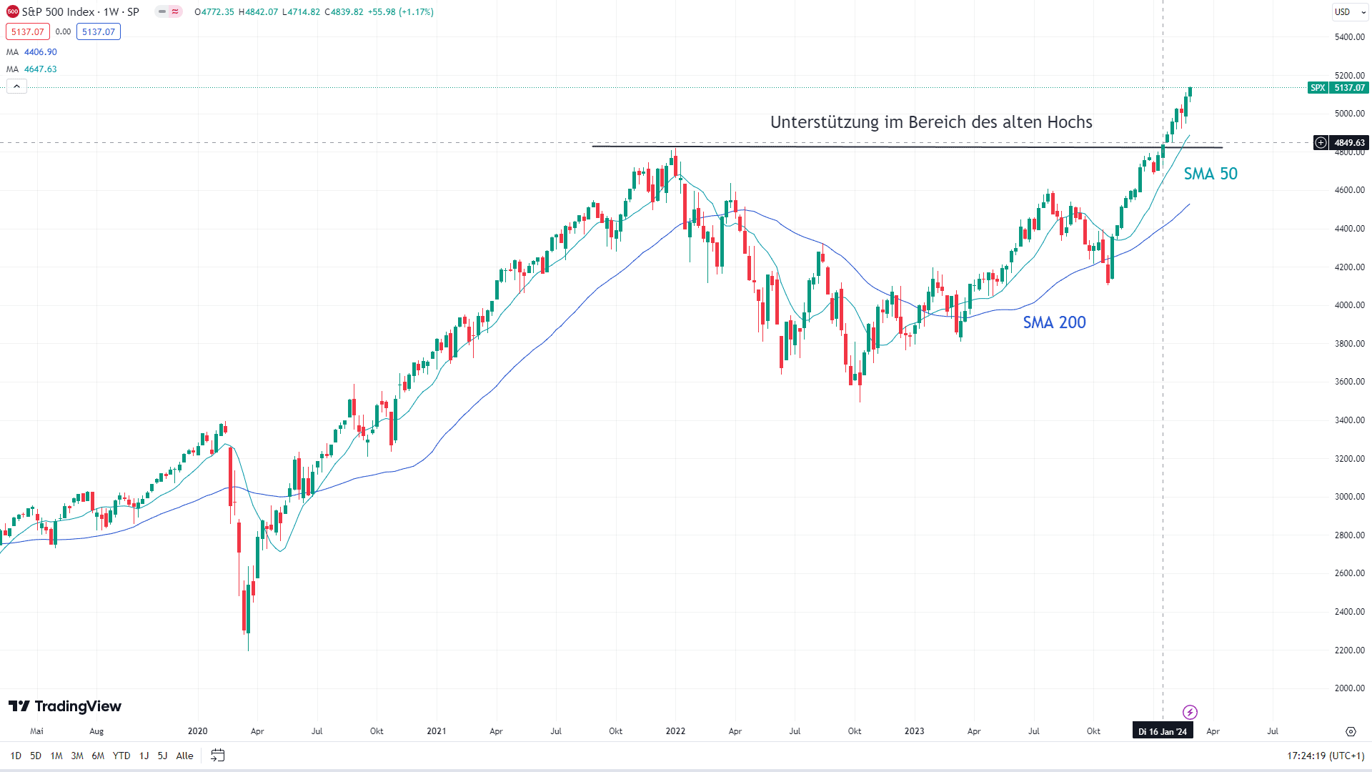Open the purple lightning event marker
Screen dimensions: 1372x772
tap(1190, 712)
